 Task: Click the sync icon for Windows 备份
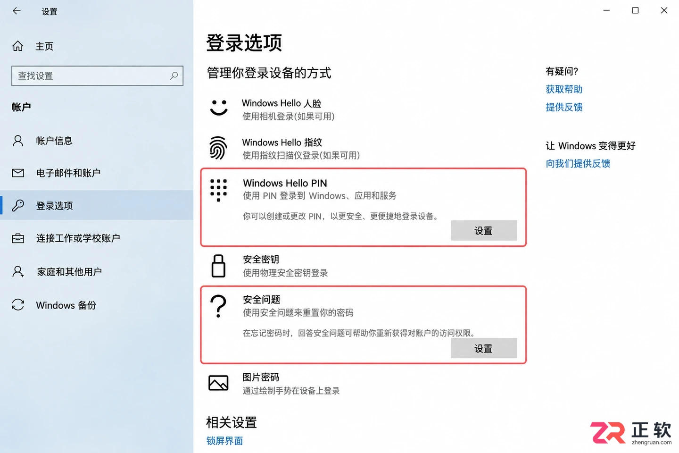click(18, 305)
